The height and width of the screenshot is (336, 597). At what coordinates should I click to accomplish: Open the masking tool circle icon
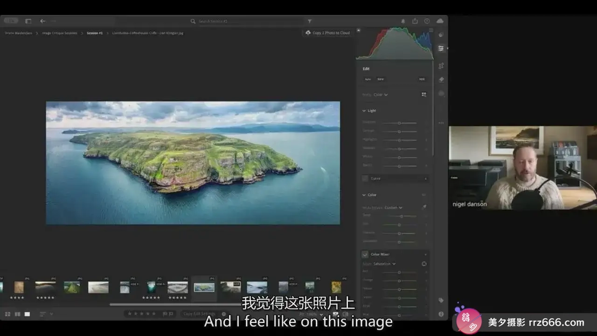[441, 93]
